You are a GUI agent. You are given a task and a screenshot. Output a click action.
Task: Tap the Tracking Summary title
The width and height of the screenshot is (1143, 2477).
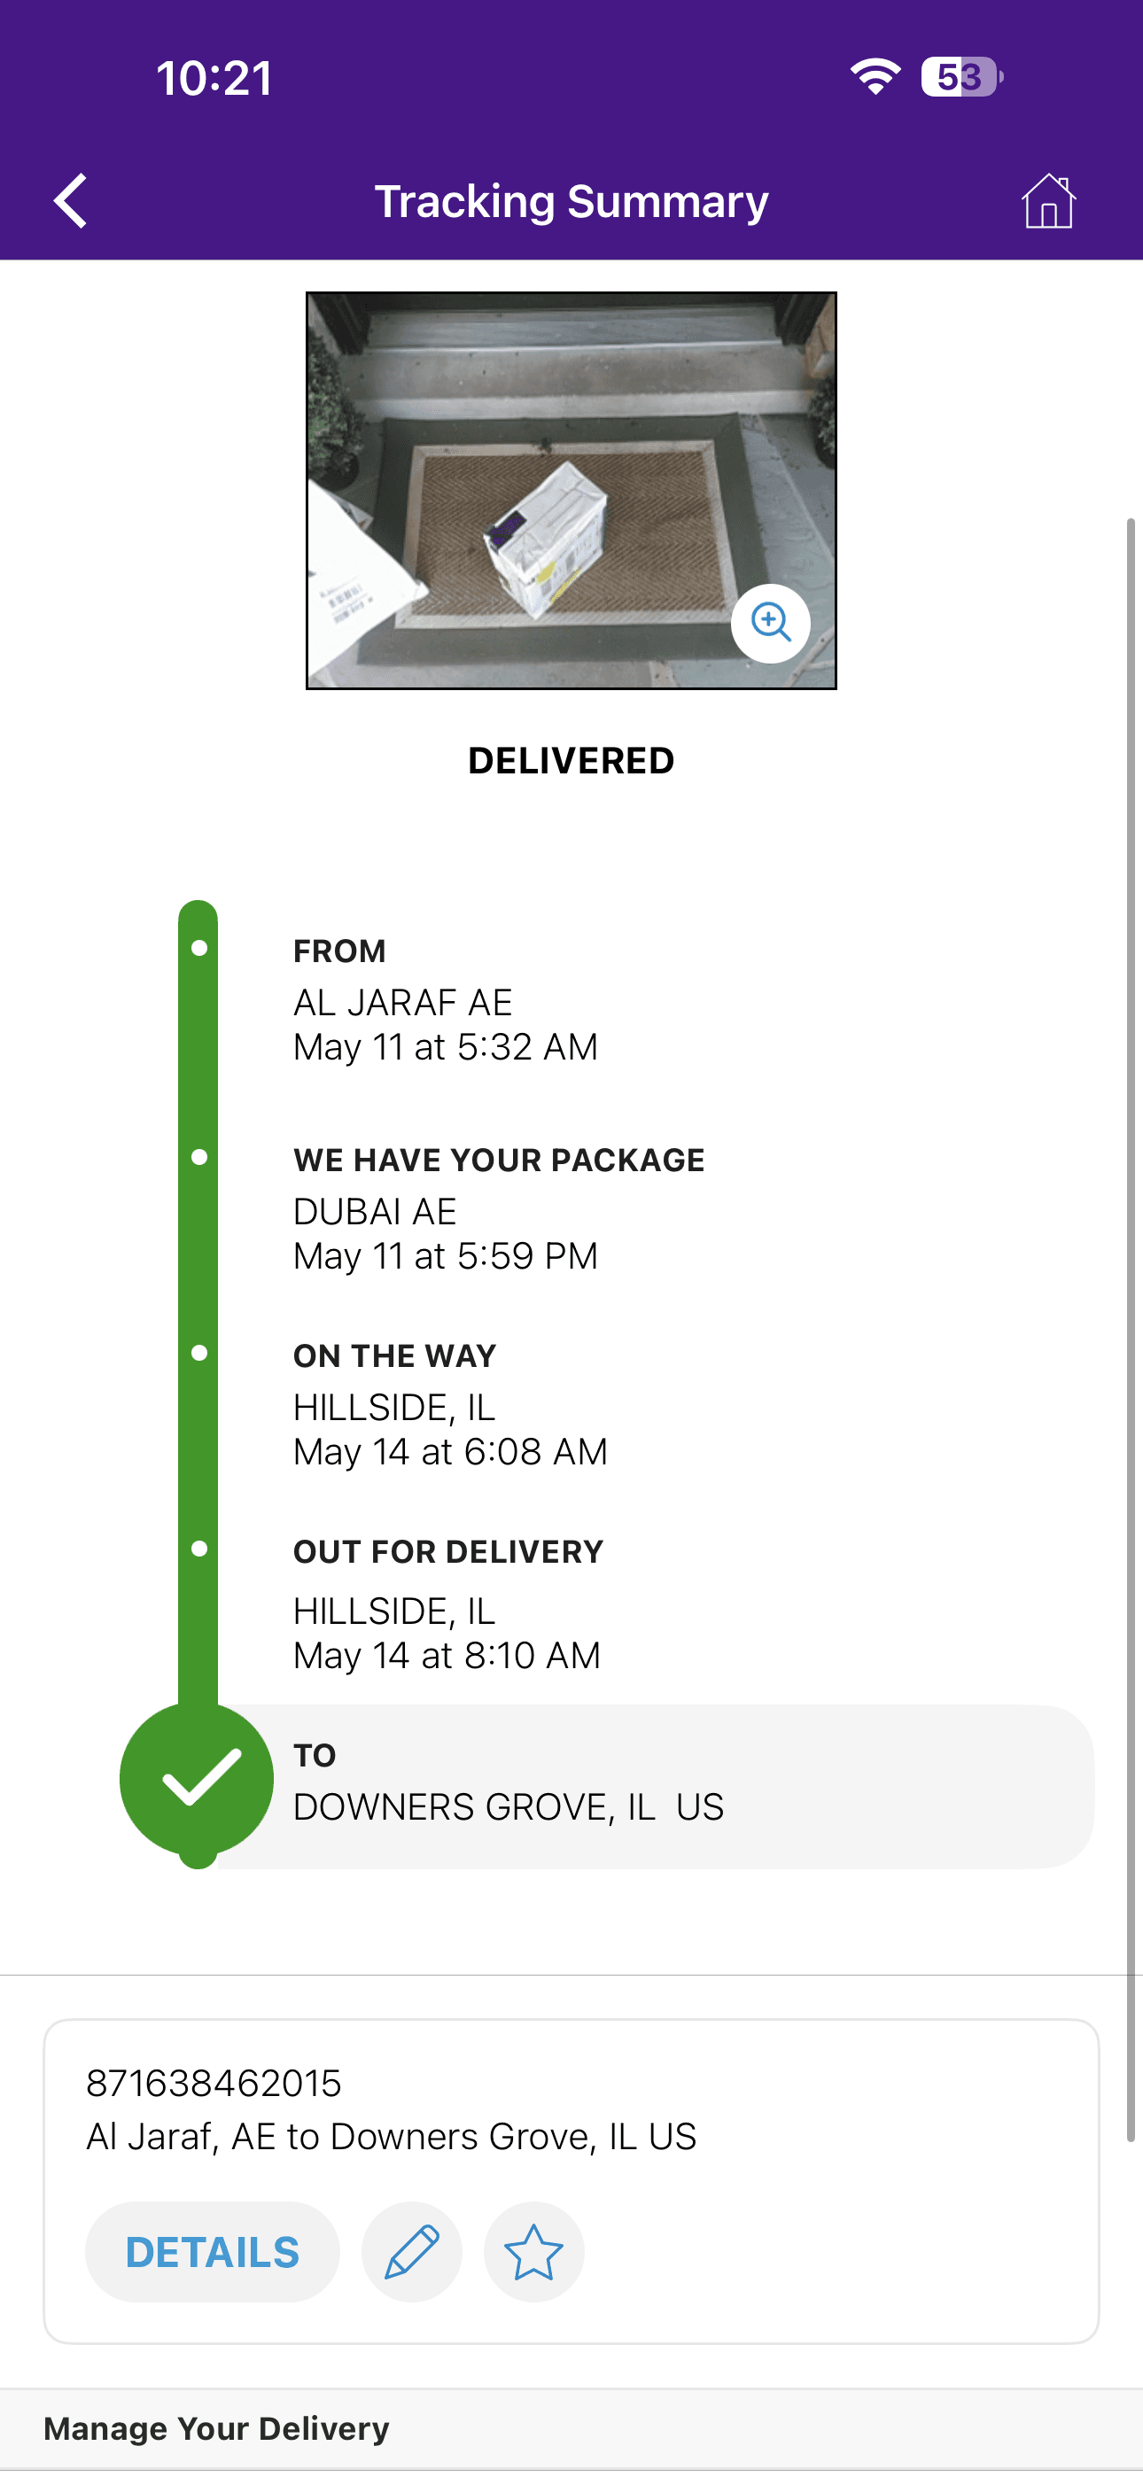pyautogui.click(x=571, y=201)
